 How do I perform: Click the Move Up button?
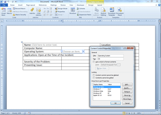127,95
